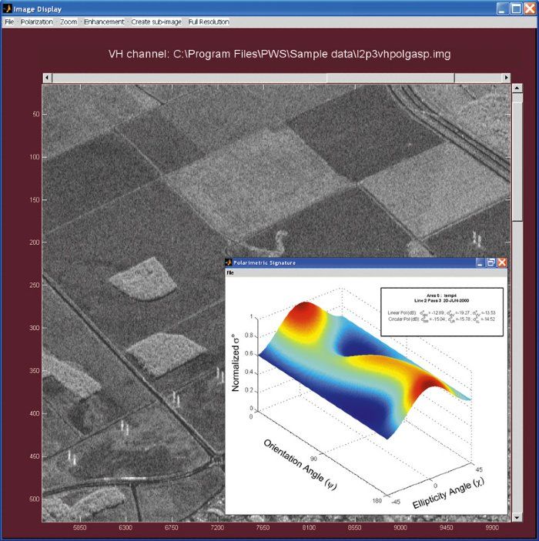This screenshot has height=541, width=539.
Task: Click the horizontal scrollbar left arrow
Action: [x=48, y=78]
